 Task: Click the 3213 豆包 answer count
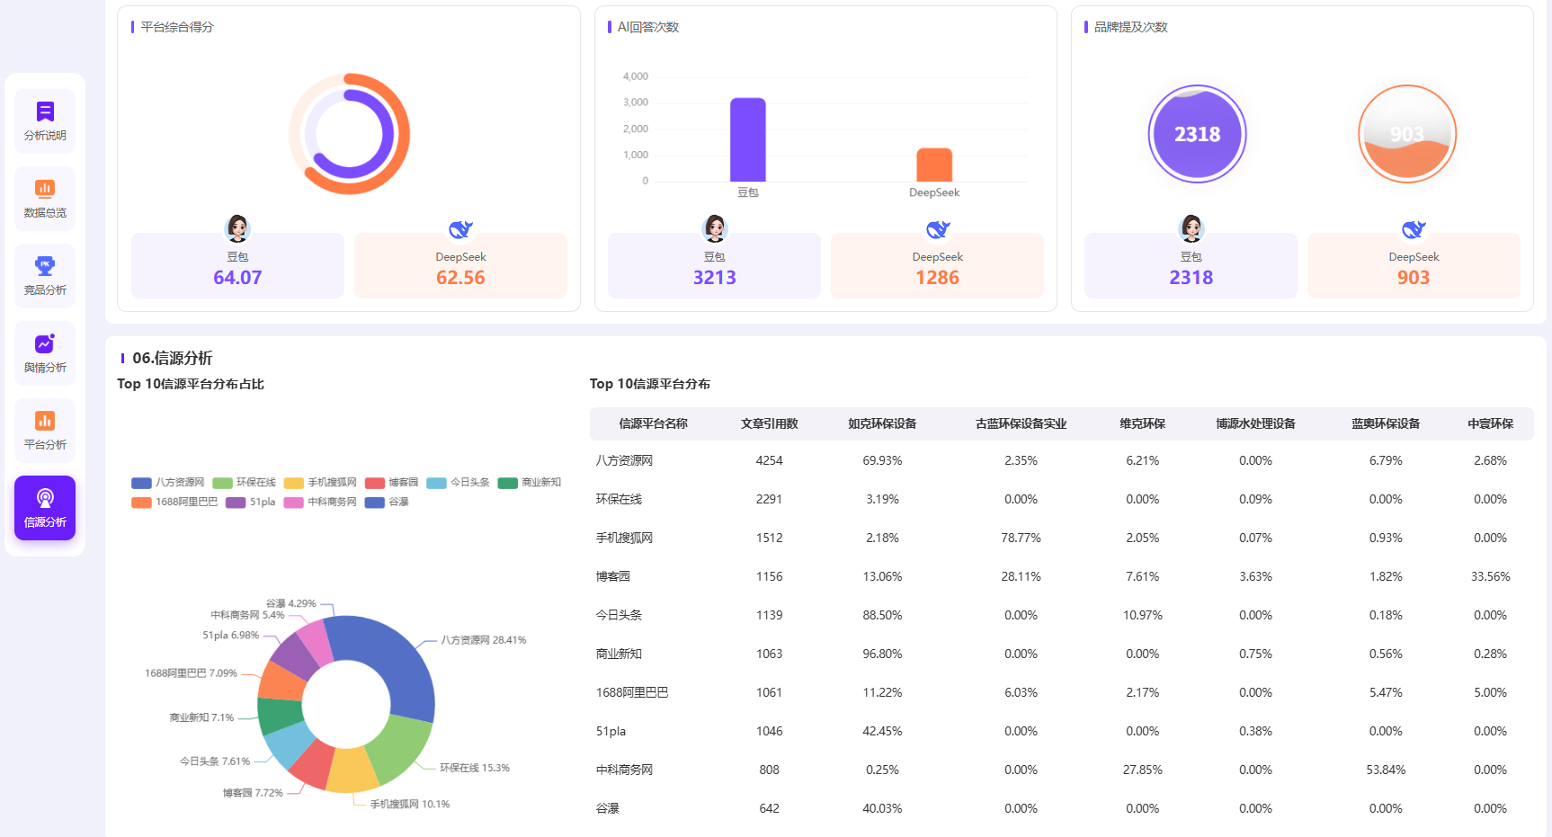(x=715, y=278)
